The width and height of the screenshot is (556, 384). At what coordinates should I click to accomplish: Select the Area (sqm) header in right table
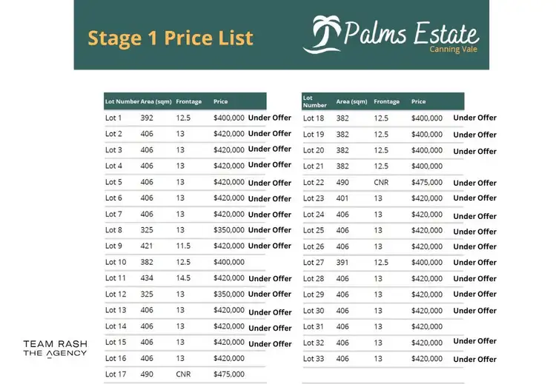[x=351, y=101]
